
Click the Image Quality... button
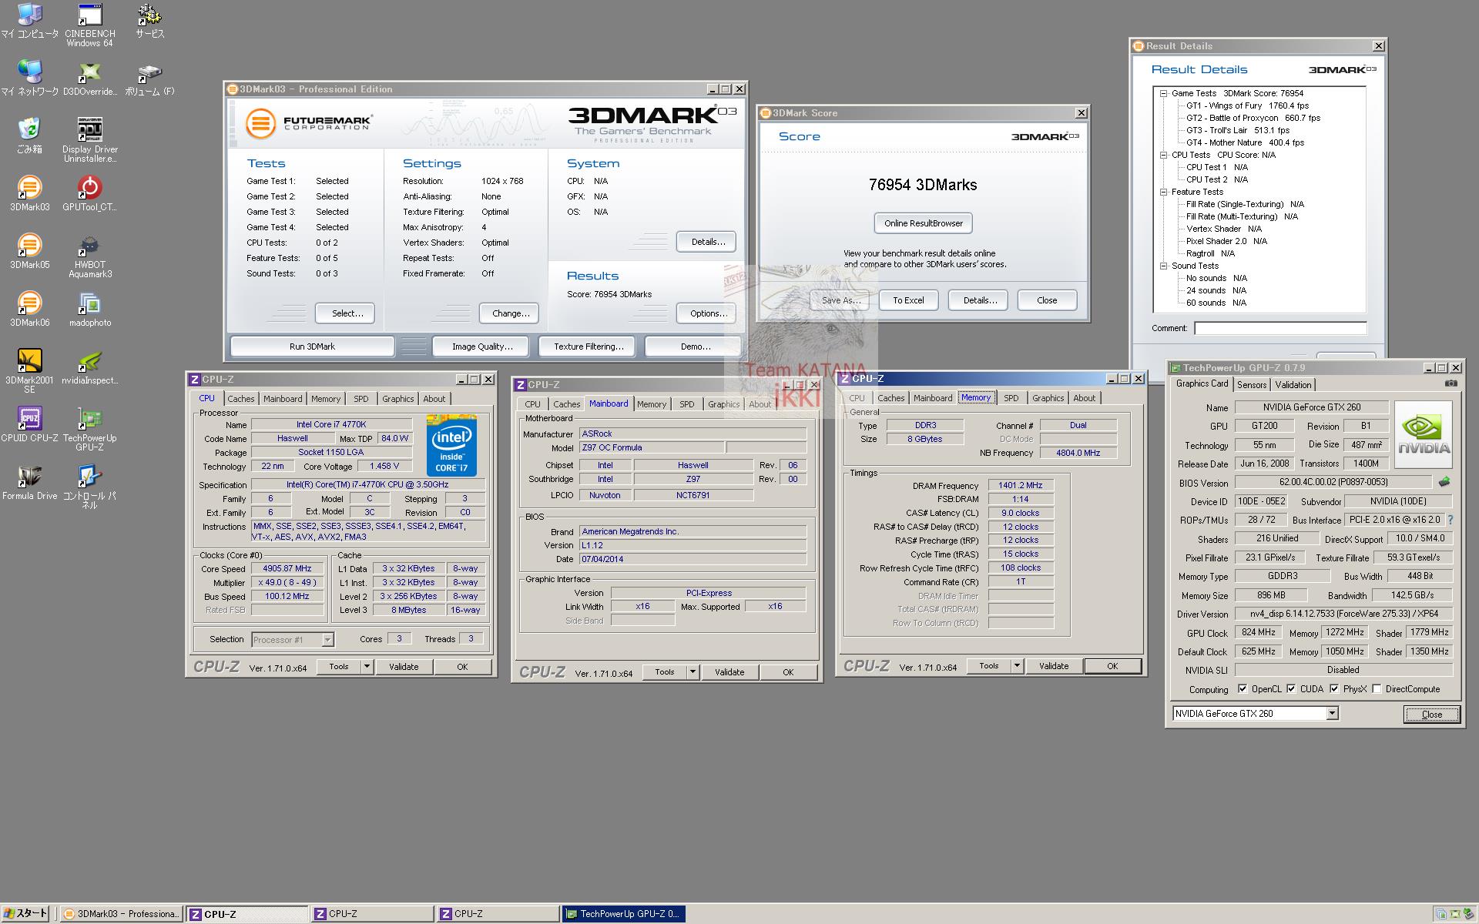481,346
